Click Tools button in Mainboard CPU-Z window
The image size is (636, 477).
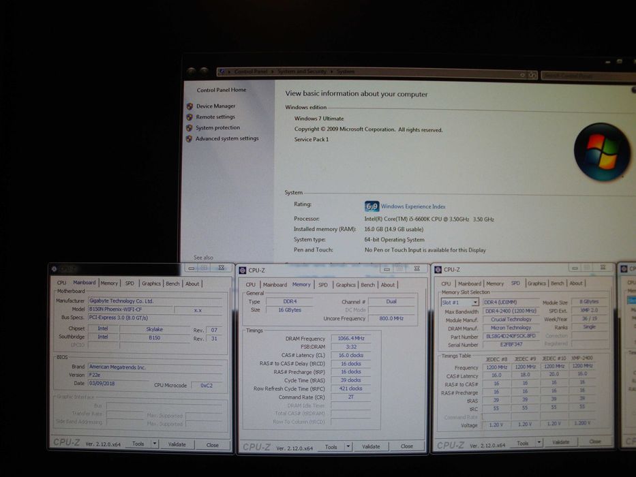[138, 444]
